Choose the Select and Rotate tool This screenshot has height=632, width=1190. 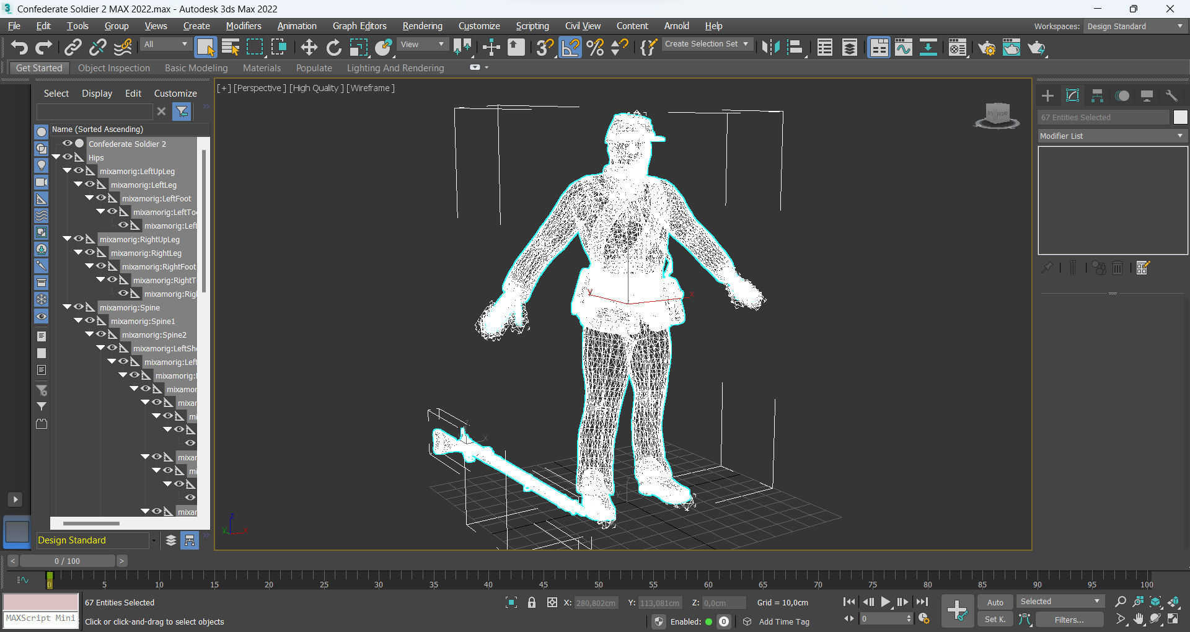coord(334,47)
